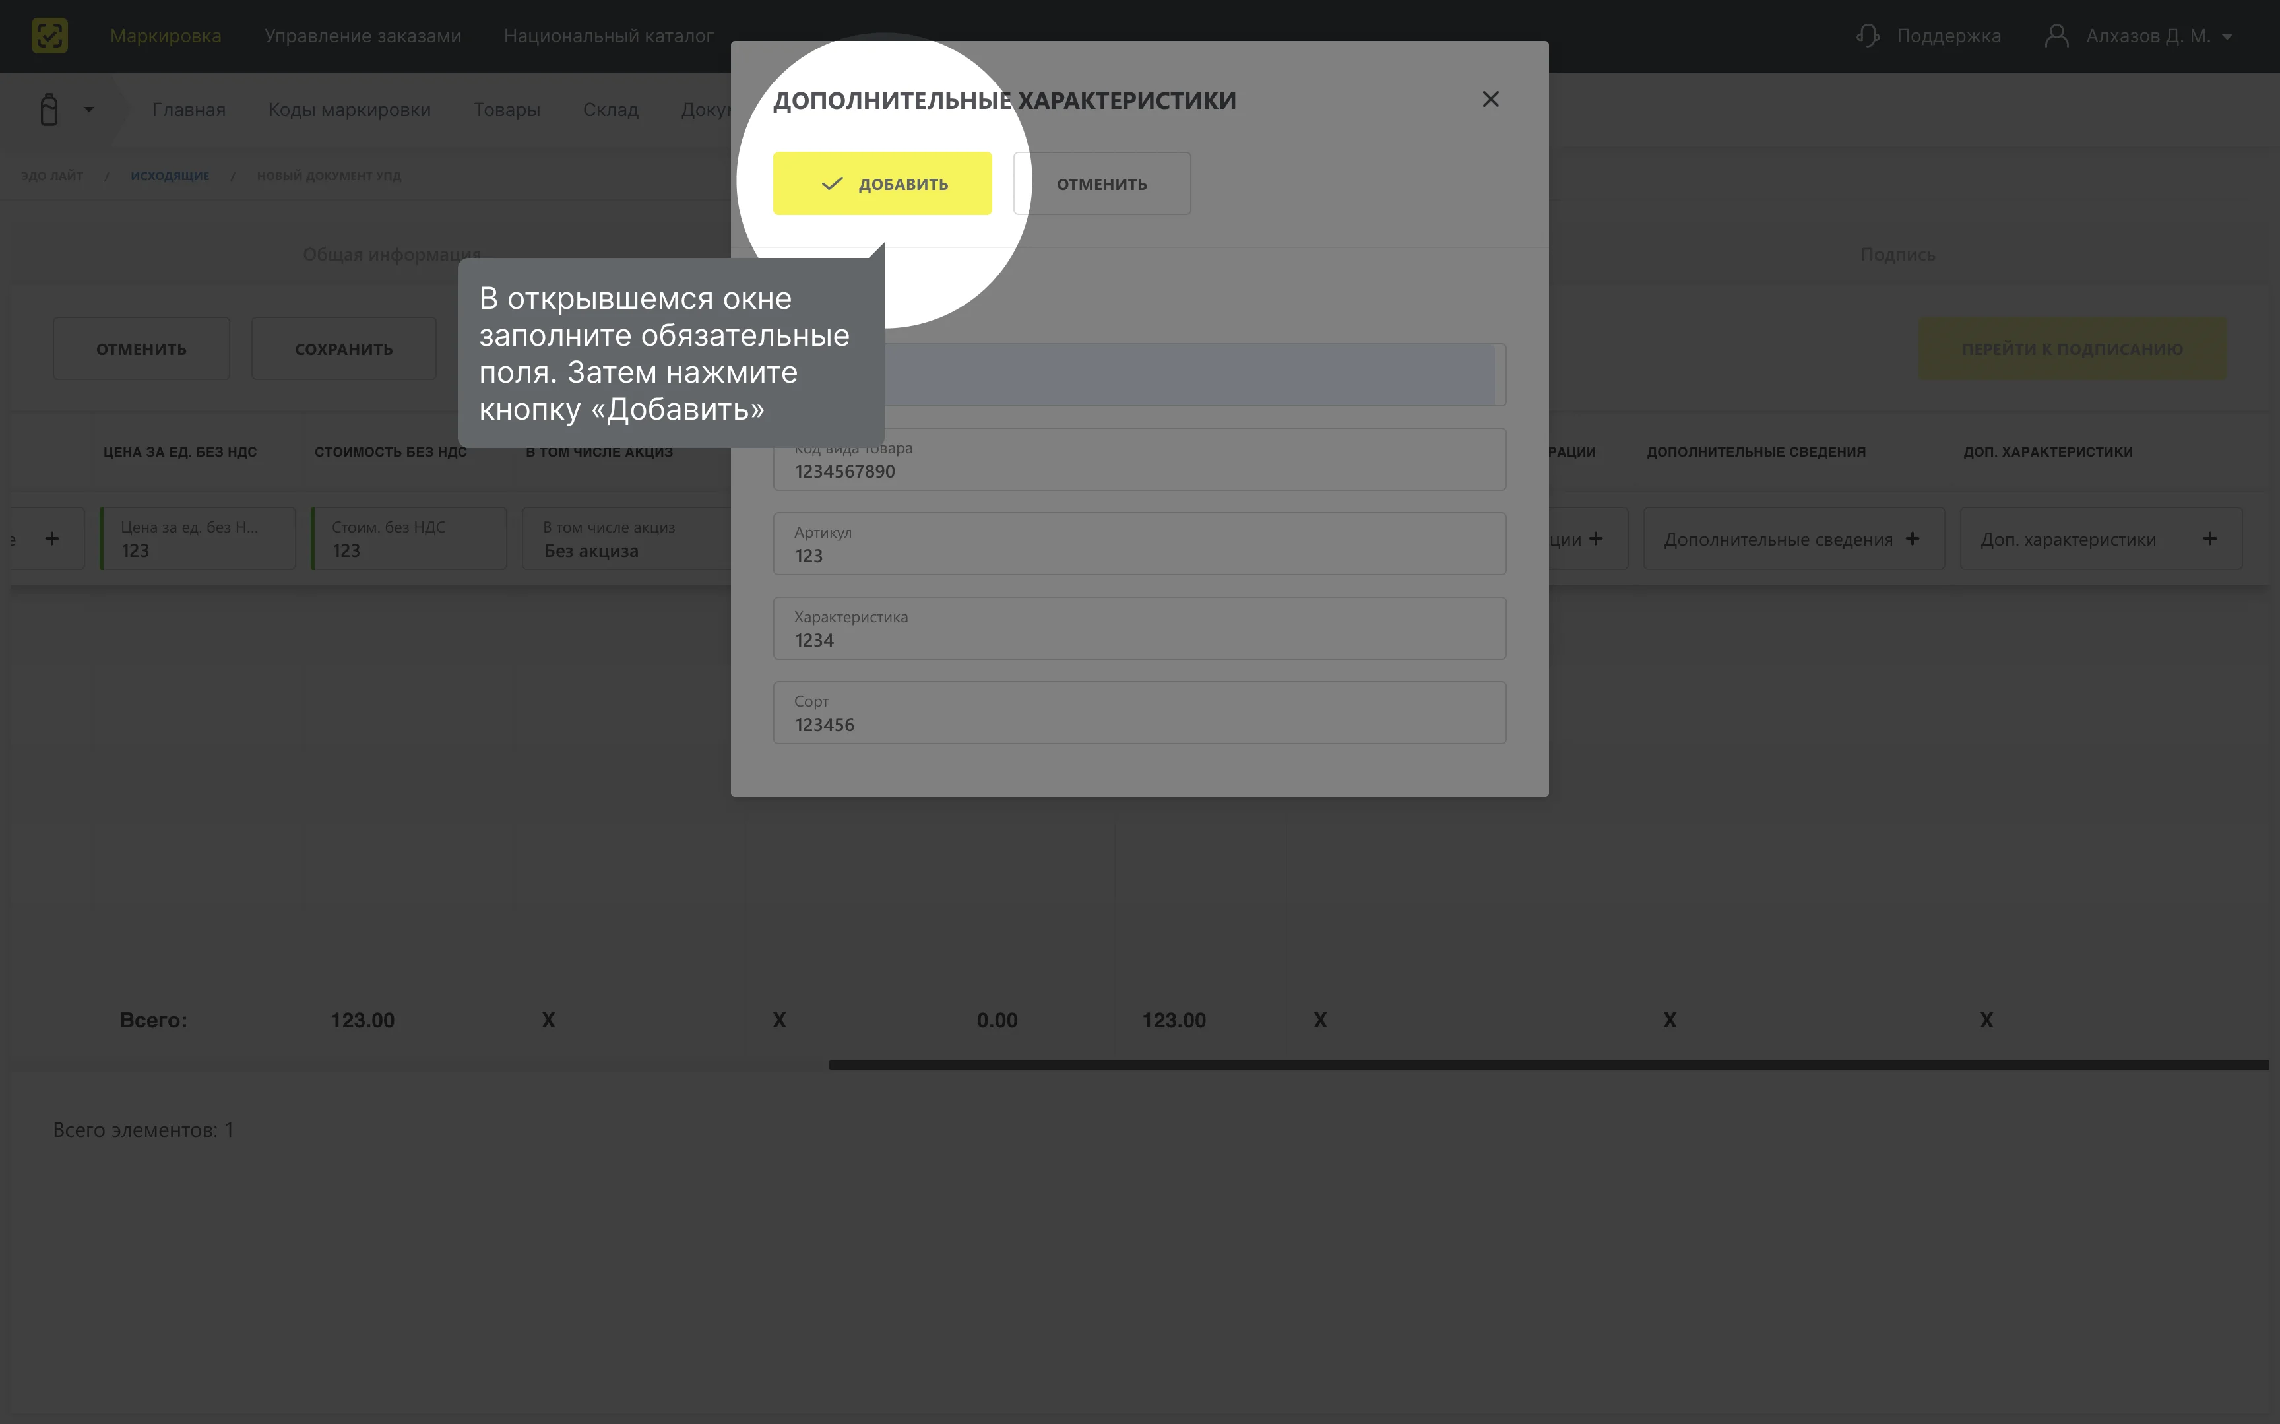Screen dimensions: 2280x1424
Task: Click the Сорт input field
Action: click(x=1139, y=713)
